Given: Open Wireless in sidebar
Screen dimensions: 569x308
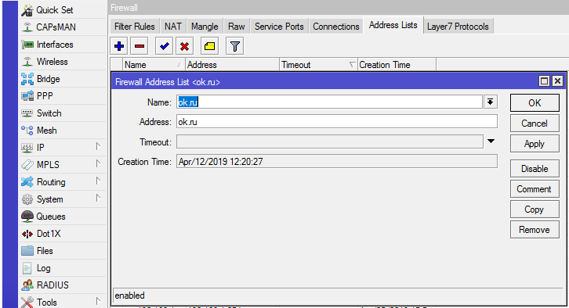Looking at the screenshot, I should click(63, 62).
